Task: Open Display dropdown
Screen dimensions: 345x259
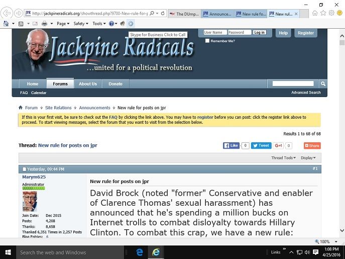Action: pyautogui.click(x=308, y=158)
